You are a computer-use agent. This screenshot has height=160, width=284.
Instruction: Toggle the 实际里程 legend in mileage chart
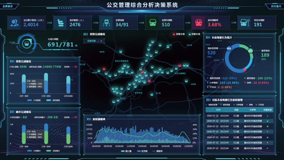54,100
